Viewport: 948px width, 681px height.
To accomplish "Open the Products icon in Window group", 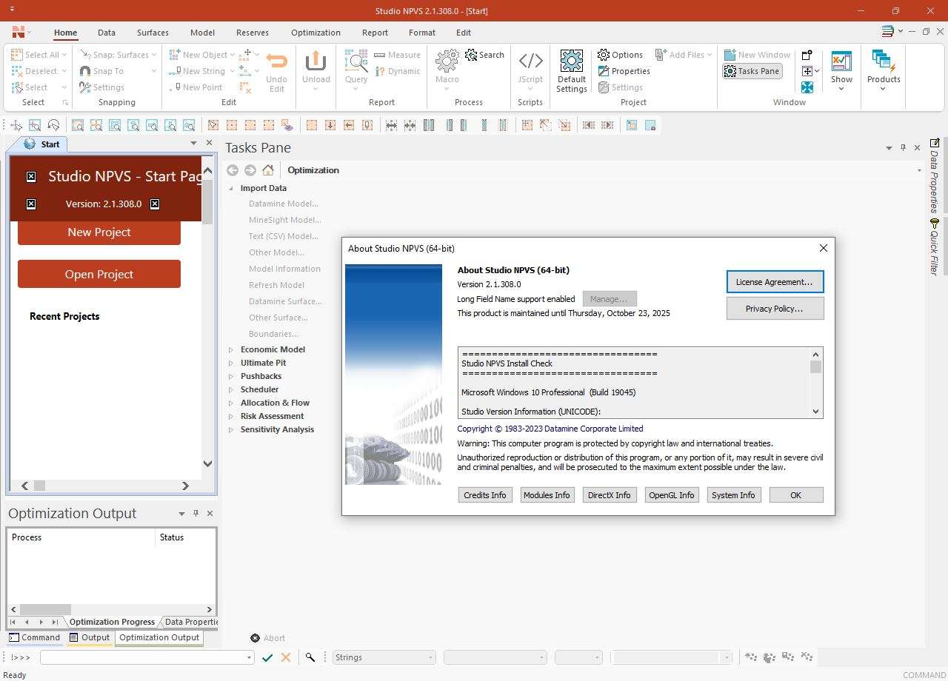I will pyautogui.click(x=882, y=67).
